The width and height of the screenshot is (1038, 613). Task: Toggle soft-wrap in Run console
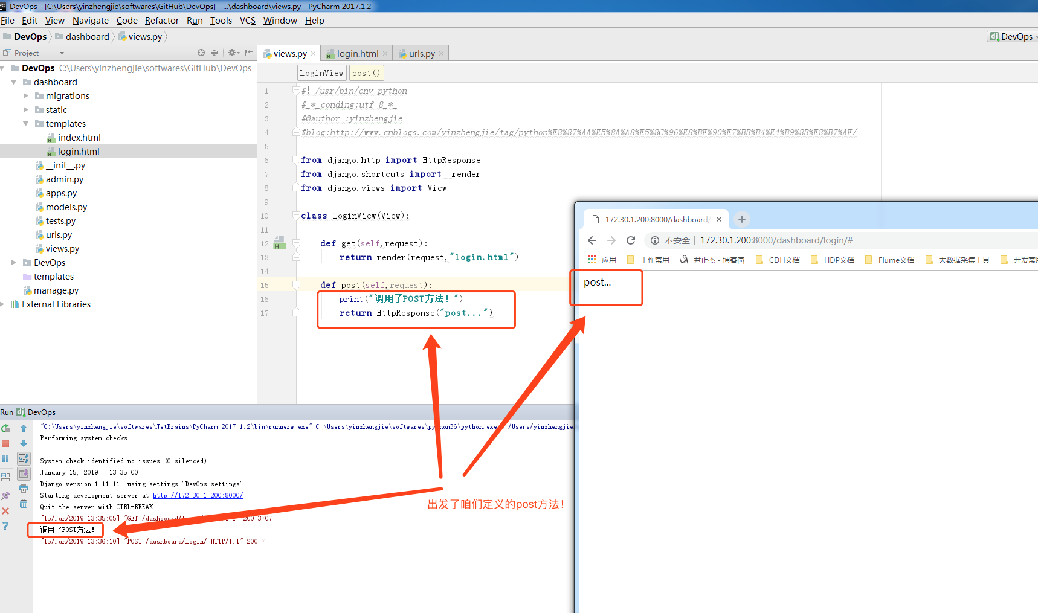click(24, 458)
